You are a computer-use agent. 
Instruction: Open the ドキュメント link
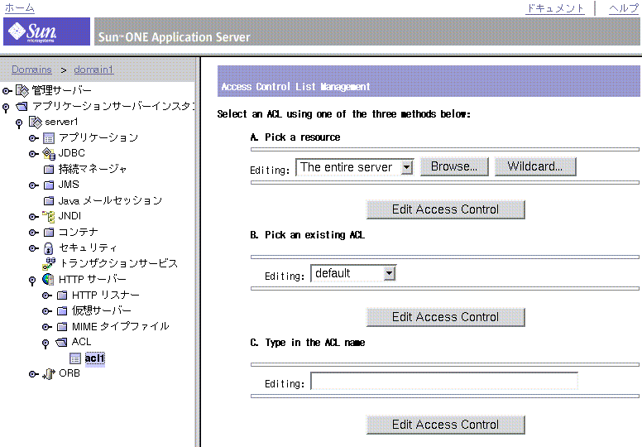555,8
